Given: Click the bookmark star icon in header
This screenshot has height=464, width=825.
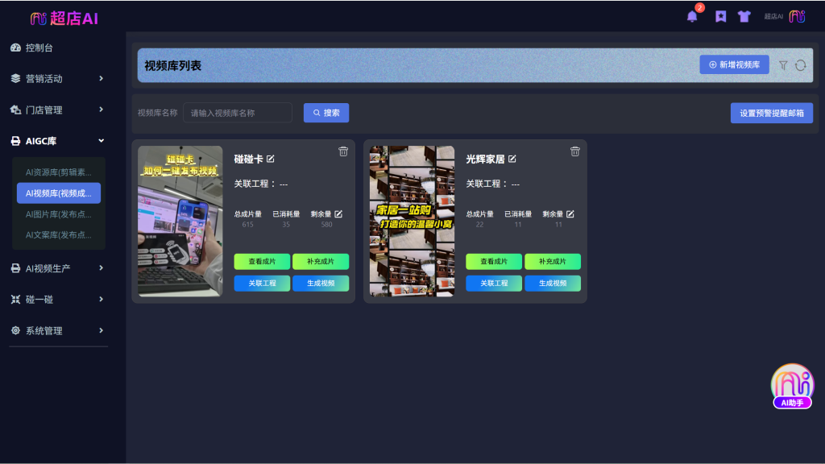Looking at the screenshot, I should point(720,17).
